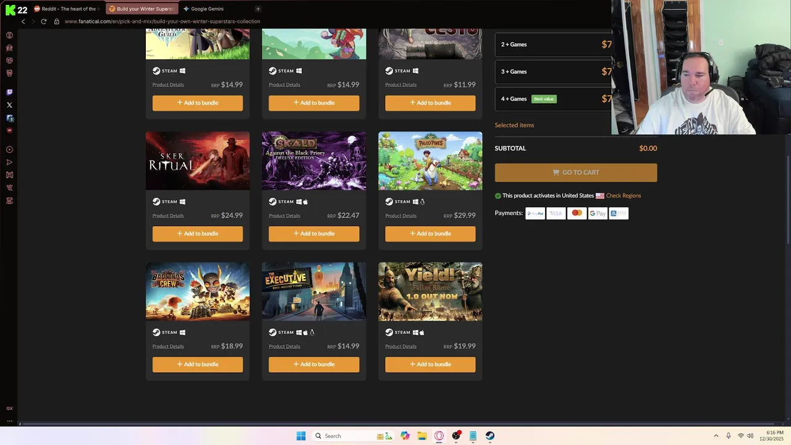The width and height of the screenshot is (791, 445).
Task: Click the Mastercard payment icon
Action: click(x=577, y=213)
